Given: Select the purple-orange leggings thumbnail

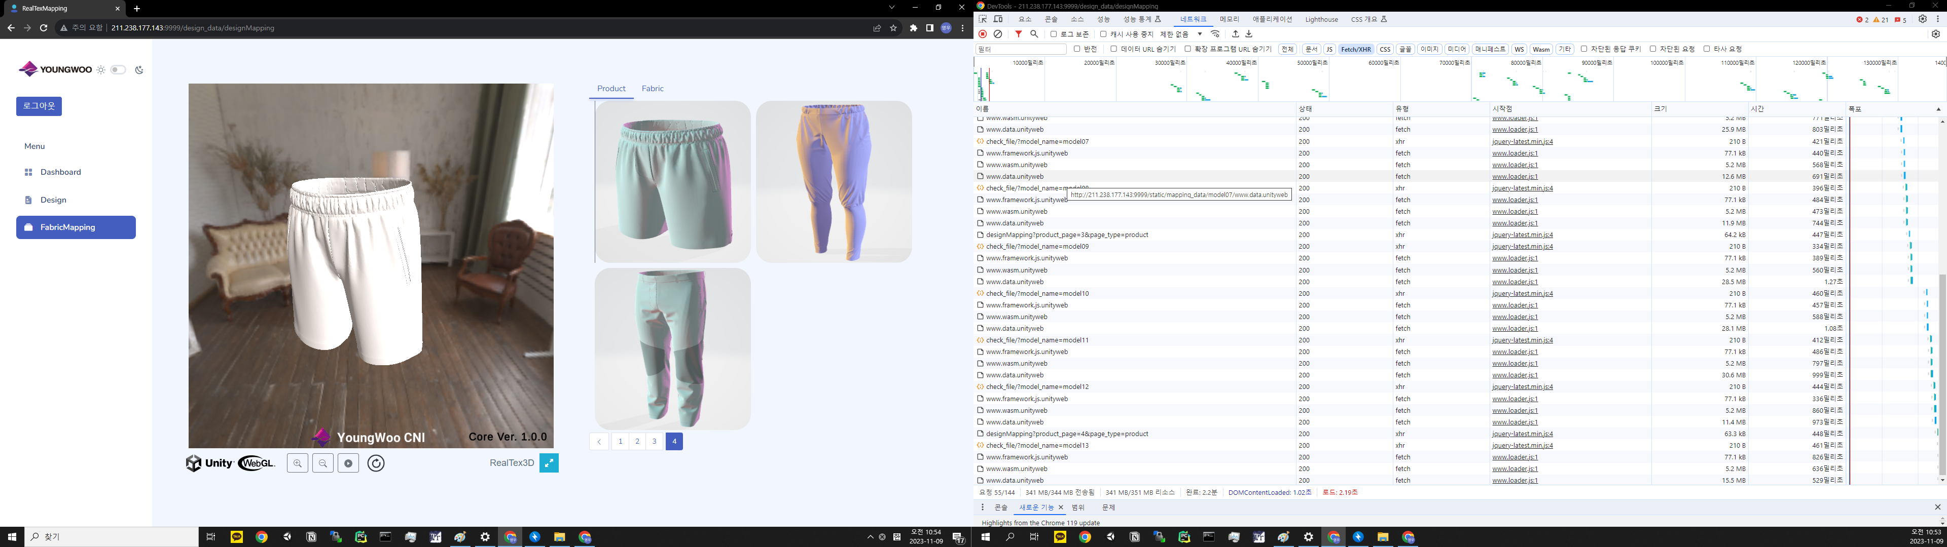Looking at the screenshot, I should point(834,181).
